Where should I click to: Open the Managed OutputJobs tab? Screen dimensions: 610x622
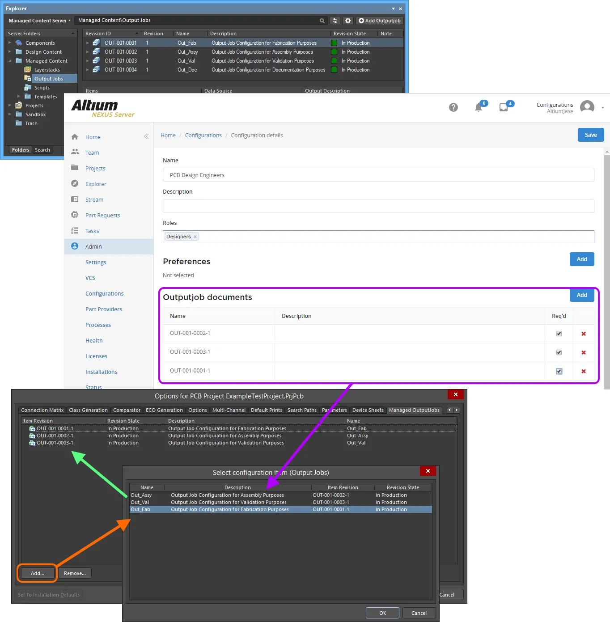[x=414, y=410]
